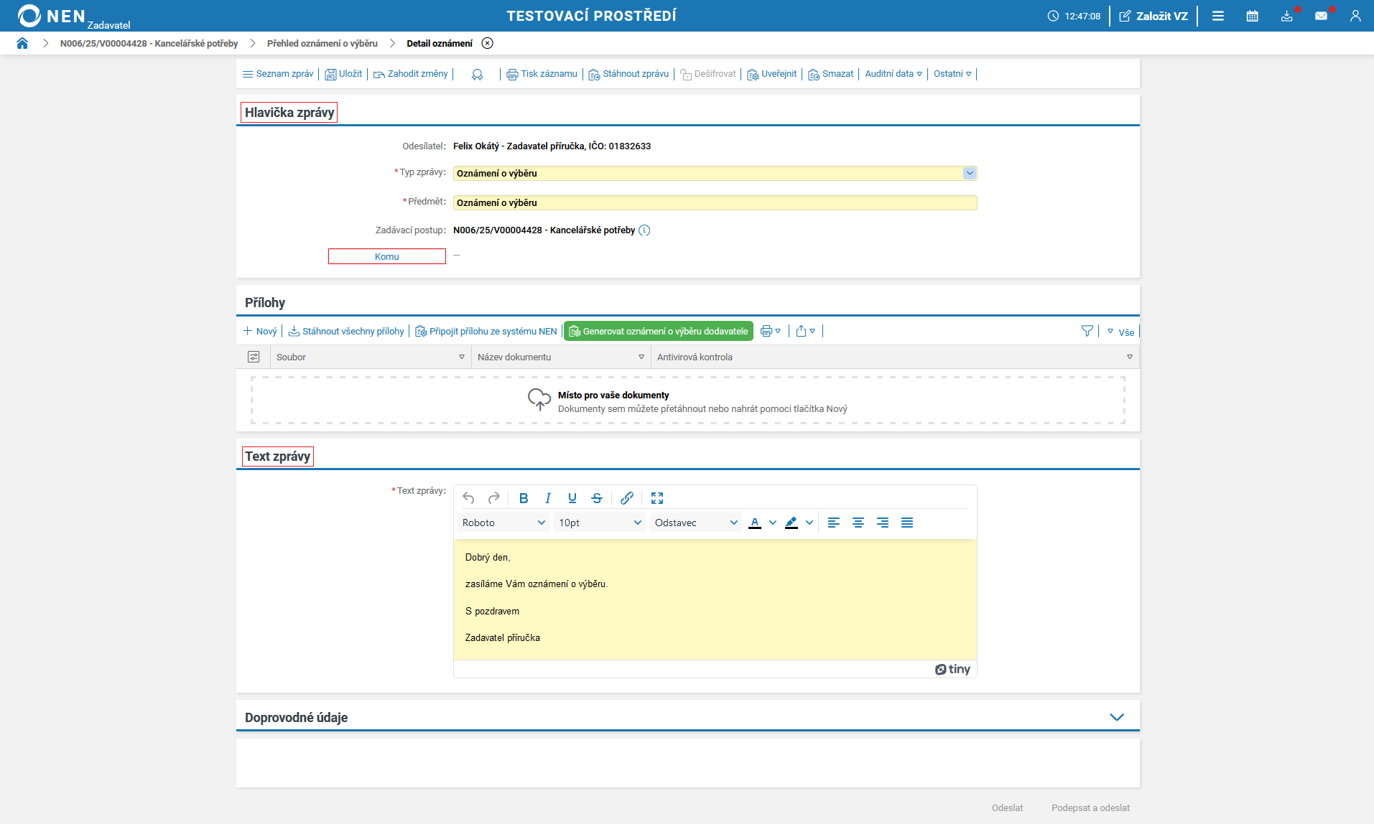Open the Roboto font family dropdown
This screenshot has height=824, width=1374.
point(503,523)
